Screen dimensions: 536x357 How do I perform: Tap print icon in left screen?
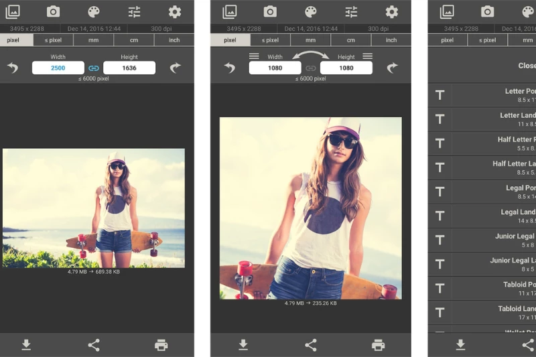pos(161,345)
